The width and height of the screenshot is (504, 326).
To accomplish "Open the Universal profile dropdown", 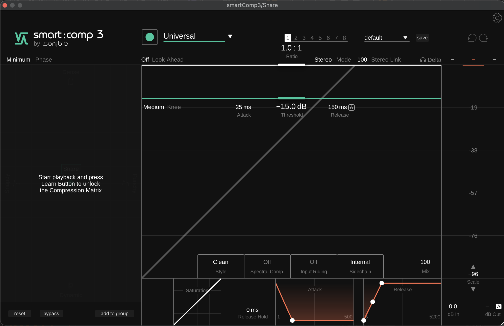I will (x=230, y=36).
